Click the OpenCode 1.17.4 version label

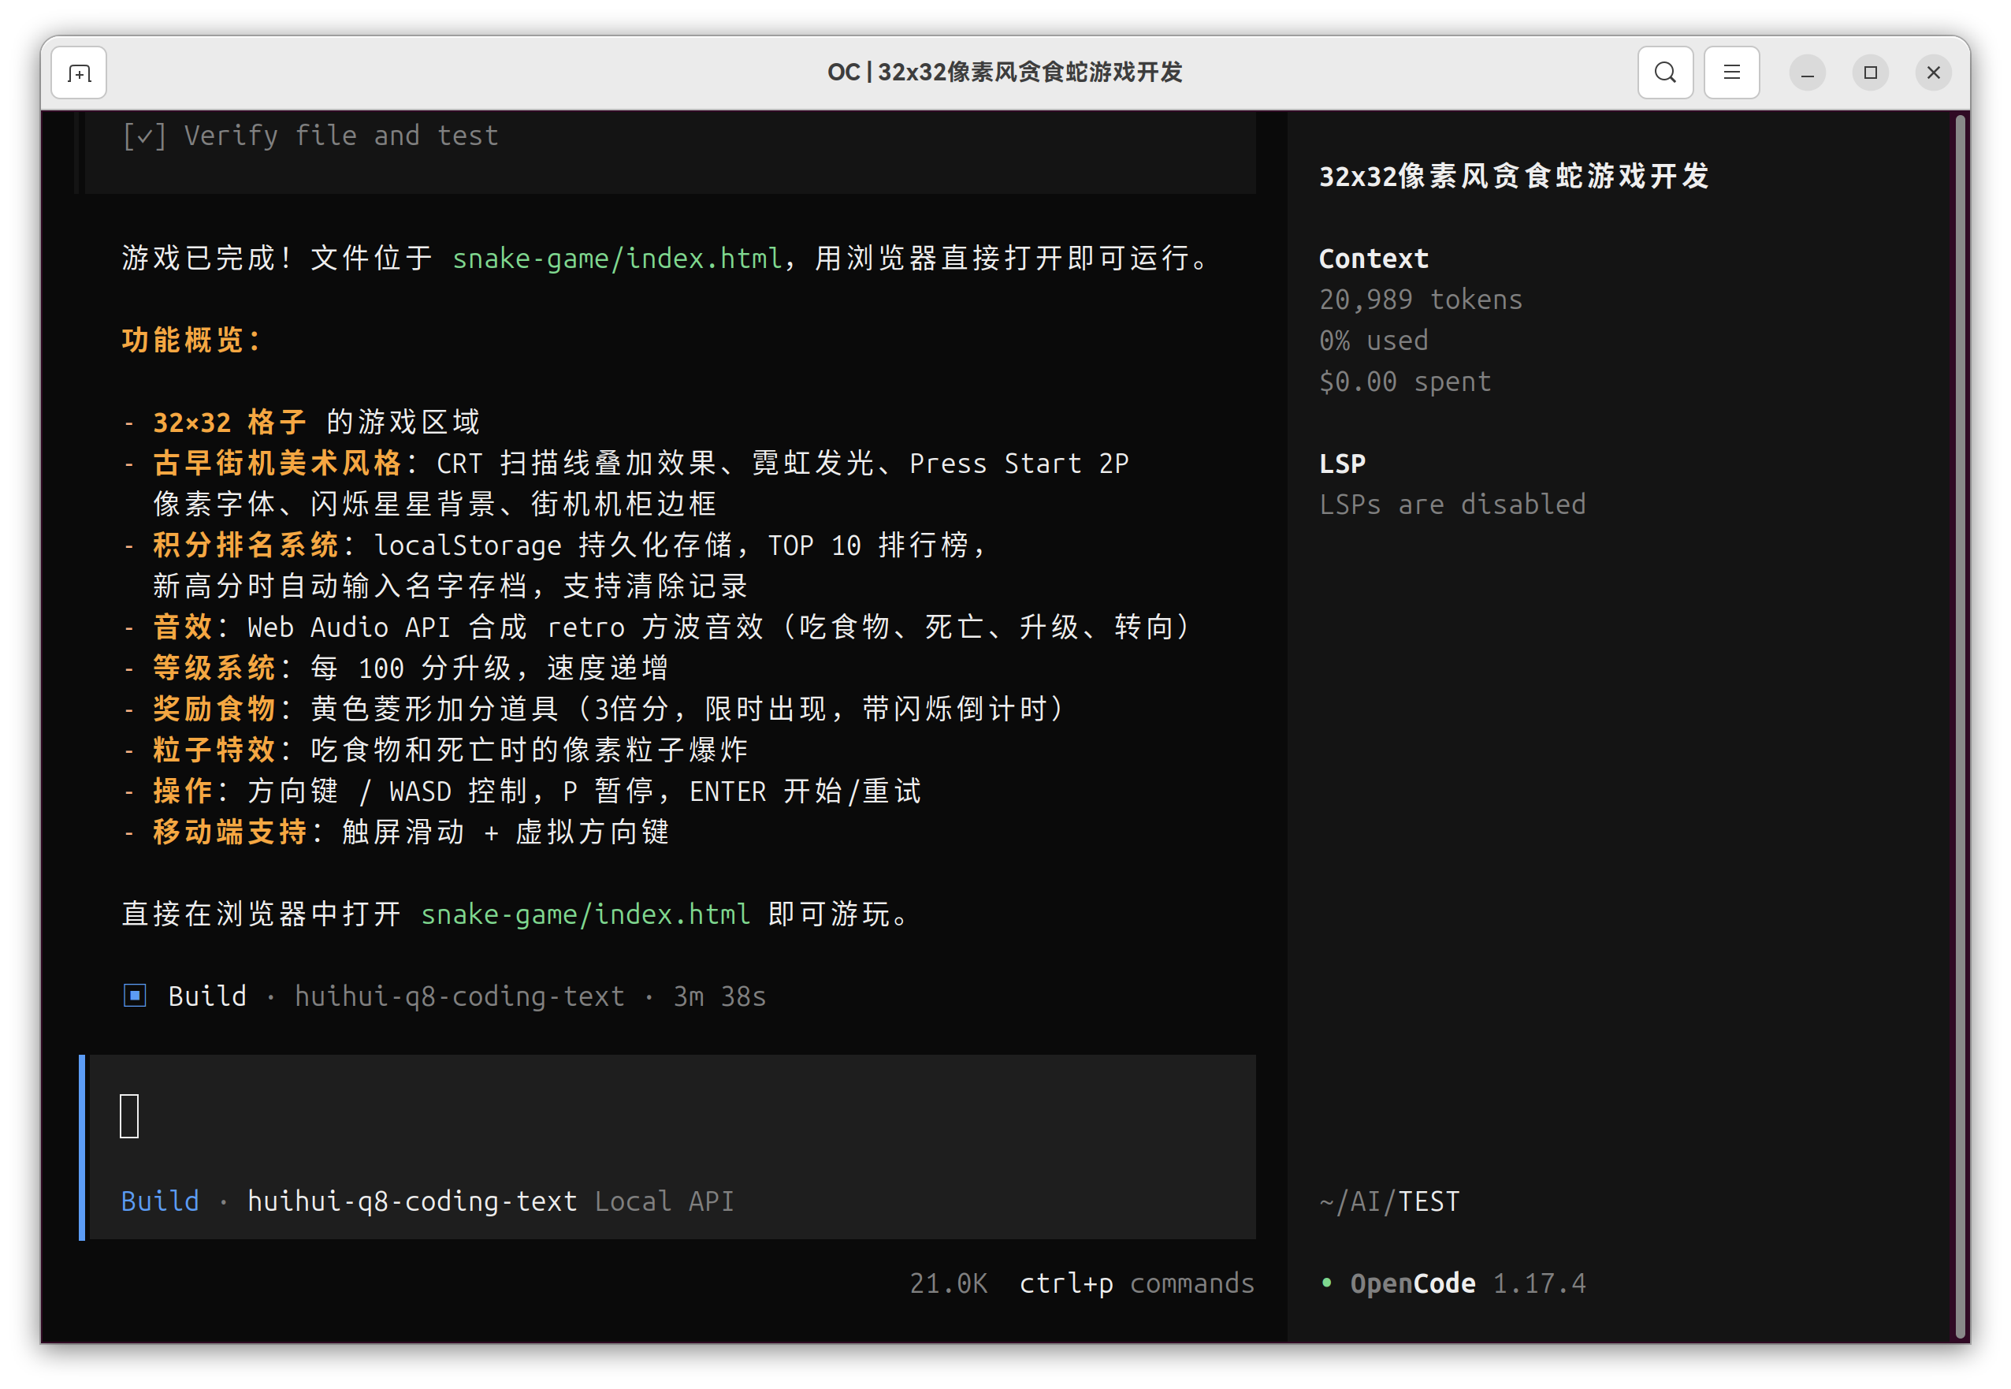click(x=1467, y=1283)
